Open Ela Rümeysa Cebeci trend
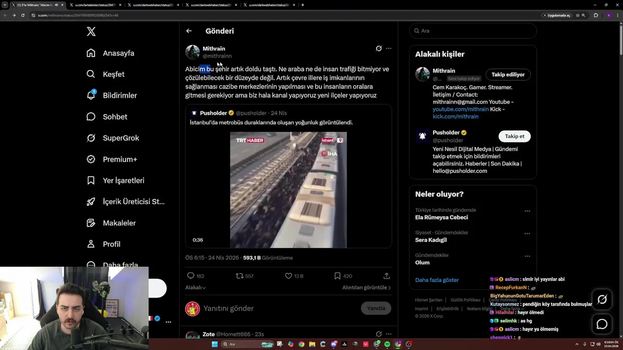 click(x=441, y=218)
